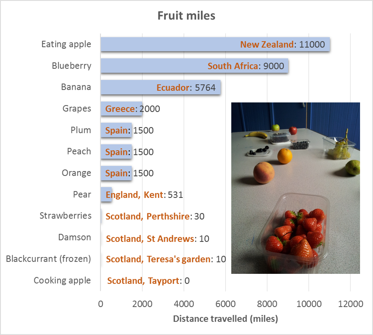Click the Peach category label

tap(79, 151)
